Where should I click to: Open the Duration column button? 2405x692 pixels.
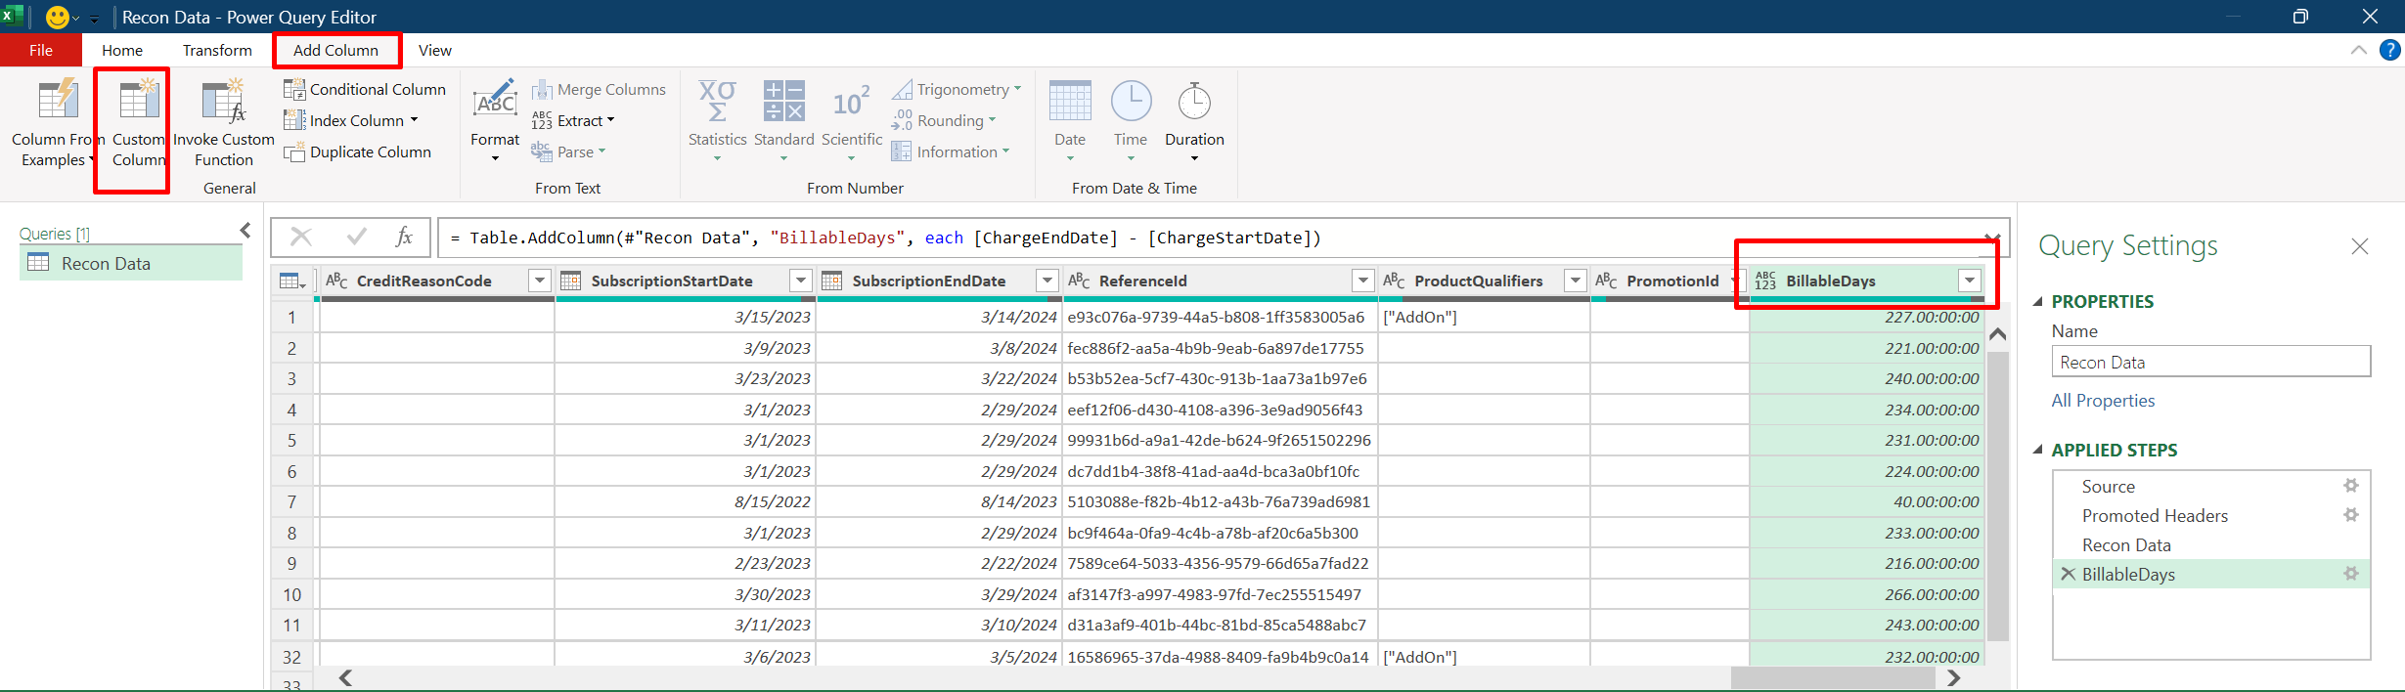click(x=1194, y=120)
